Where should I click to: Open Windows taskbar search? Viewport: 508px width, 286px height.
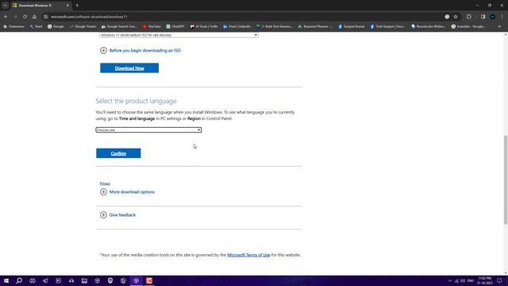pyautogui.click(x=19, y=280)
